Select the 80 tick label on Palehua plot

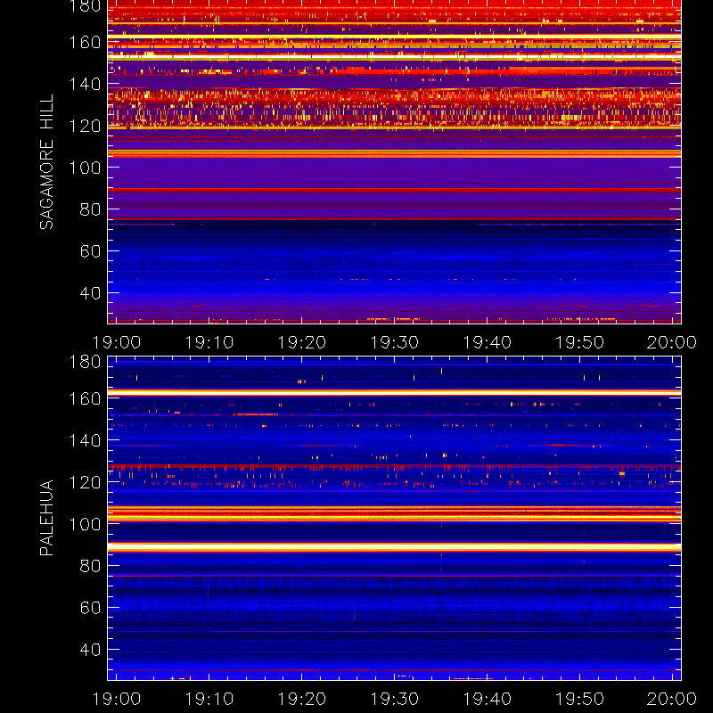[90, 566]
